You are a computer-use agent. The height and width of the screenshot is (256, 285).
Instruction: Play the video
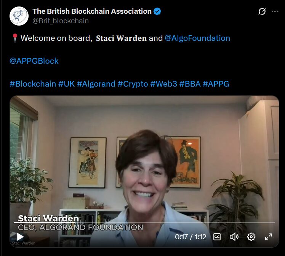(x=20, y=237)
